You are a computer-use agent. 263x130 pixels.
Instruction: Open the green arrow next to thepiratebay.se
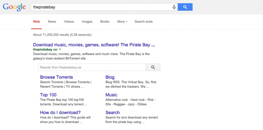60,50
